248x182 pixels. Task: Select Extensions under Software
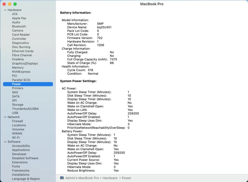click(x=20, y=162)
